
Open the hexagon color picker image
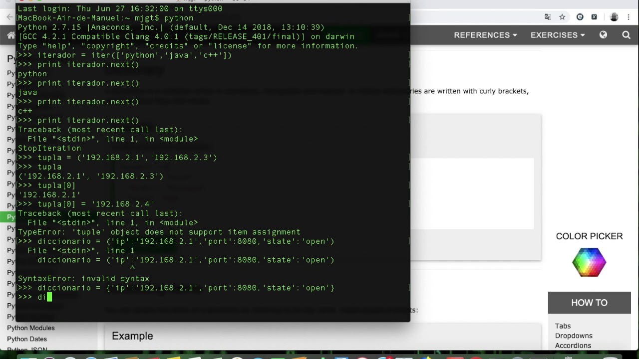tap(589, 262)
